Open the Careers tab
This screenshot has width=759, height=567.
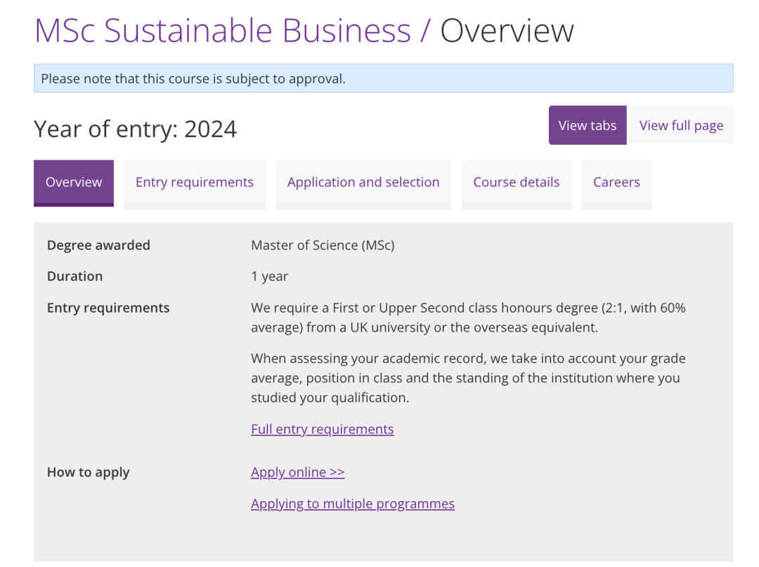(616, 182)
